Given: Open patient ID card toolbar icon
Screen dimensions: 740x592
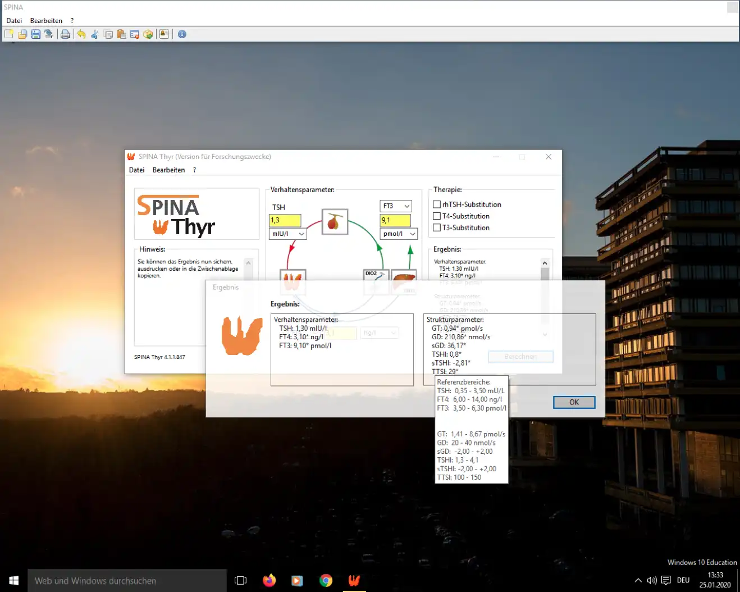Looking at the screenshot, I should (x=164, y=34).
